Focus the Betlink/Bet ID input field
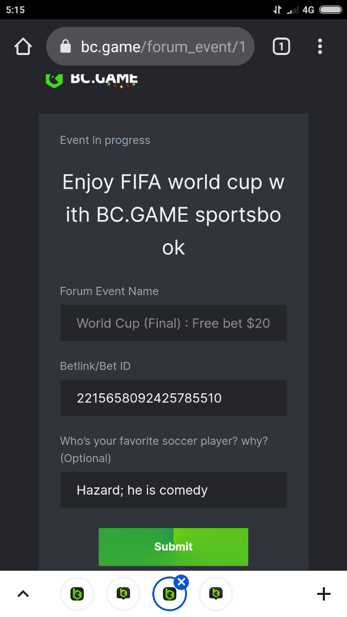Image resolution: width=347 pixels, height=617 pixels. click(173, 398)
